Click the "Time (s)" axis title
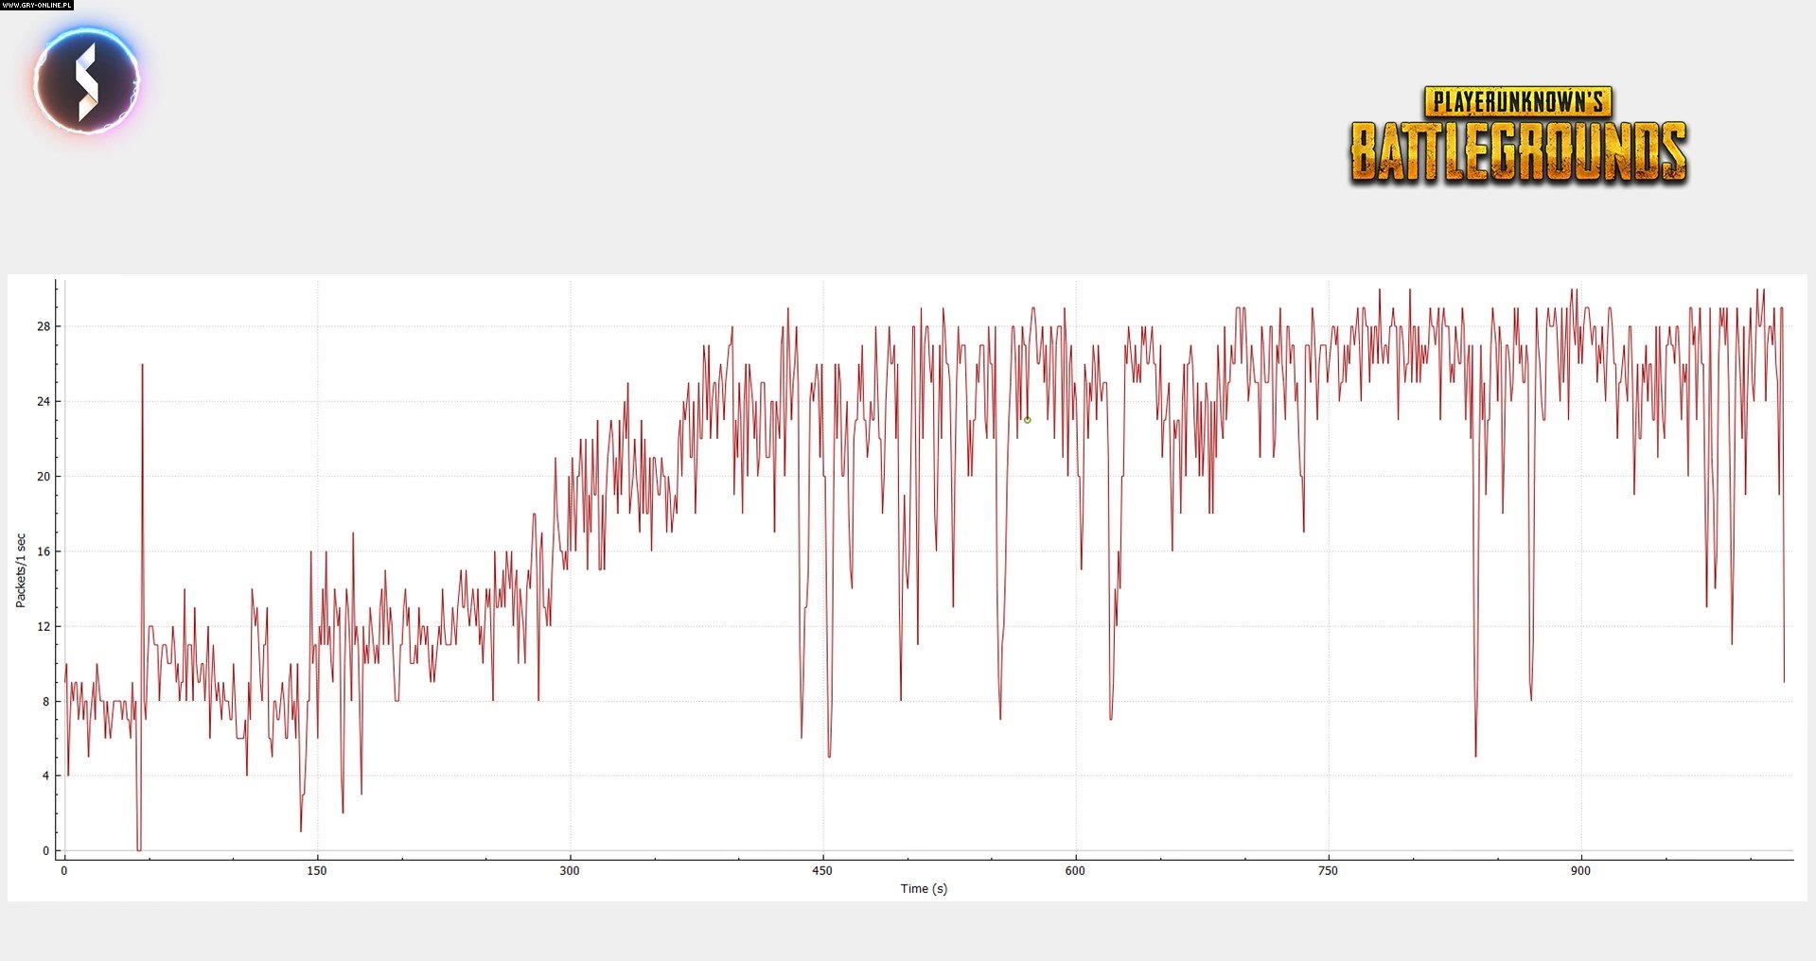The width and height of the screenshot is (1816, 961). [924, 889]
